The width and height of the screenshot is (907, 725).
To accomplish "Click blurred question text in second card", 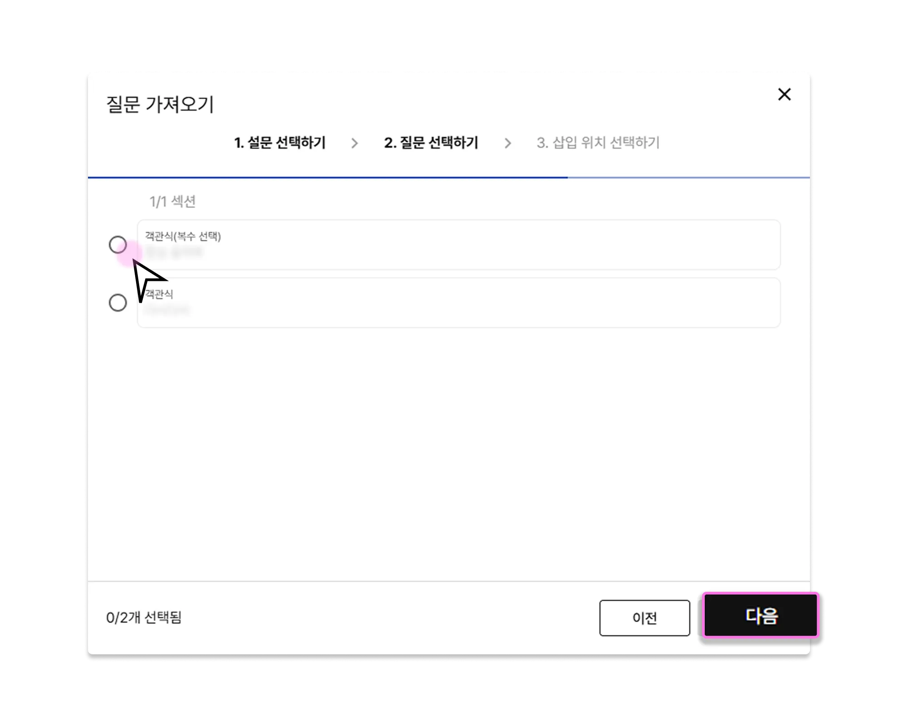I will point(167,310).
